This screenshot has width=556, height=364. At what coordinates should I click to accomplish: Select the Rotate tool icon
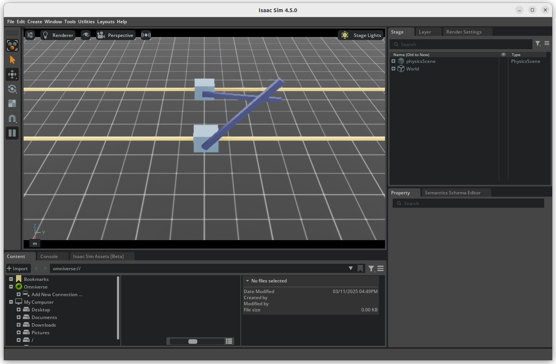[12, 89]
